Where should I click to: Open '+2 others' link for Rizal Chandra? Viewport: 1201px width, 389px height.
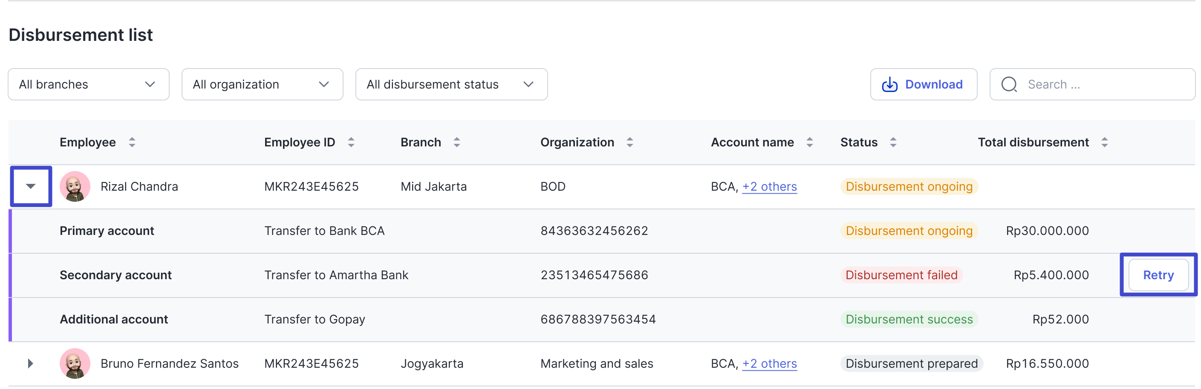(x=769, y=186)
